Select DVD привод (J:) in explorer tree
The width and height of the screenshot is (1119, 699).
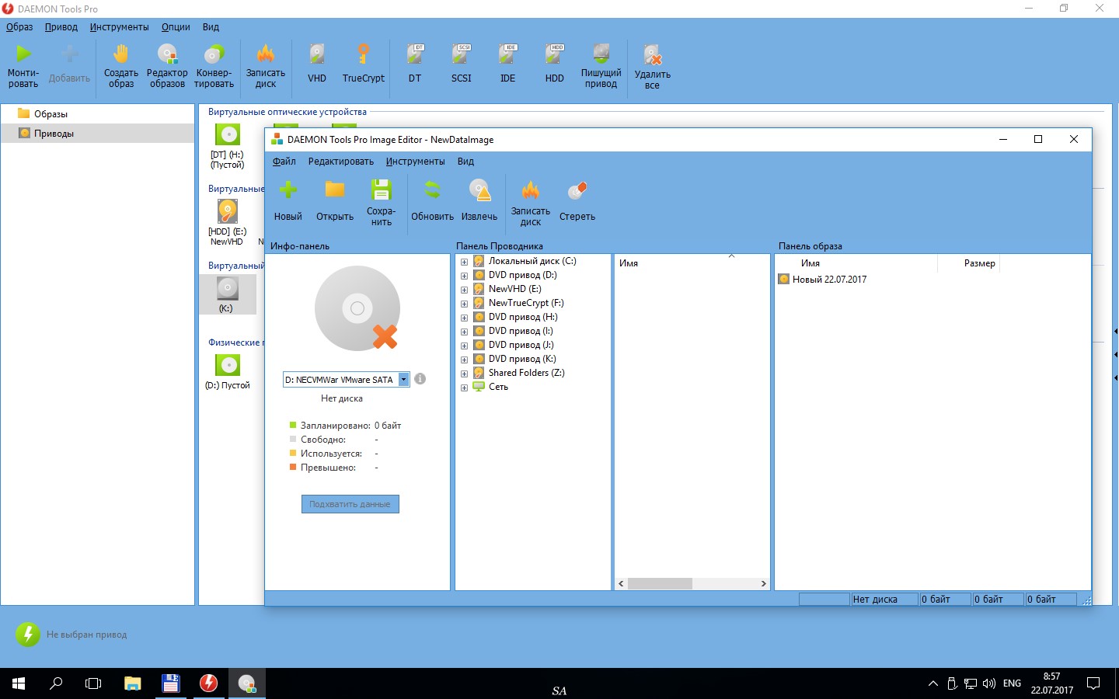click(x=521, y=345)
